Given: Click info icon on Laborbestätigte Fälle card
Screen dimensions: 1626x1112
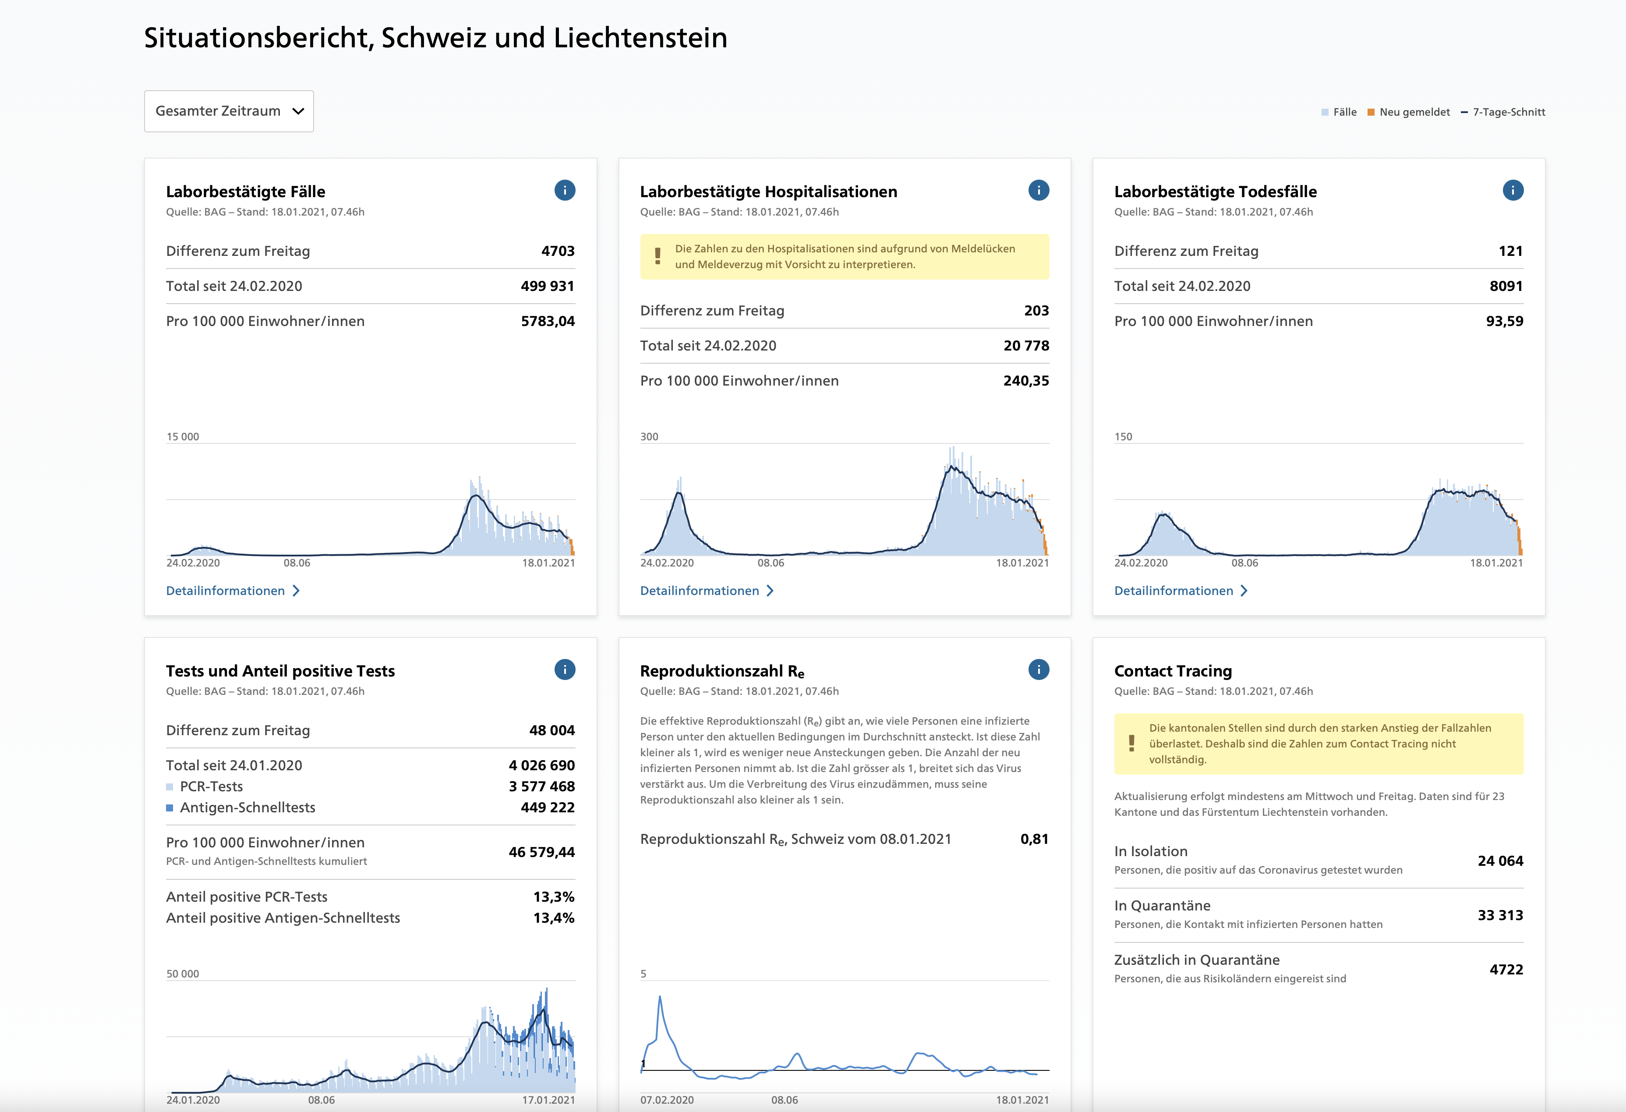Looking at the screenshot, I should [x=565, y=190].
